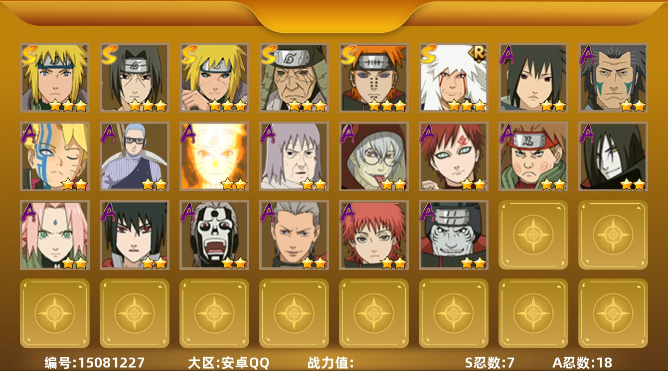This screenshot has height=371, width=668.
Task: Select Hidan's skull face-paint portrait
Action: click(214, 235)
